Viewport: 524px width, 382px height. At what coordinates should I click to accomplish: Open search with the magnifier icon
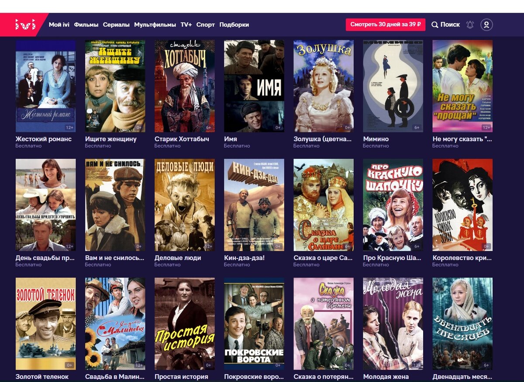tap(435, 24)
